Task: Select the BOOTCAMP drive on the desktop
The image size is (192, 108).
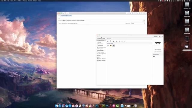Action: (187, 14)
